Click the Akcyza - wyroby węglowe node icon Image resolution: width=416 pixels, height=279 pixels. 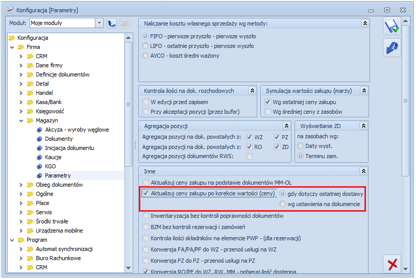(x=39, y=130)
